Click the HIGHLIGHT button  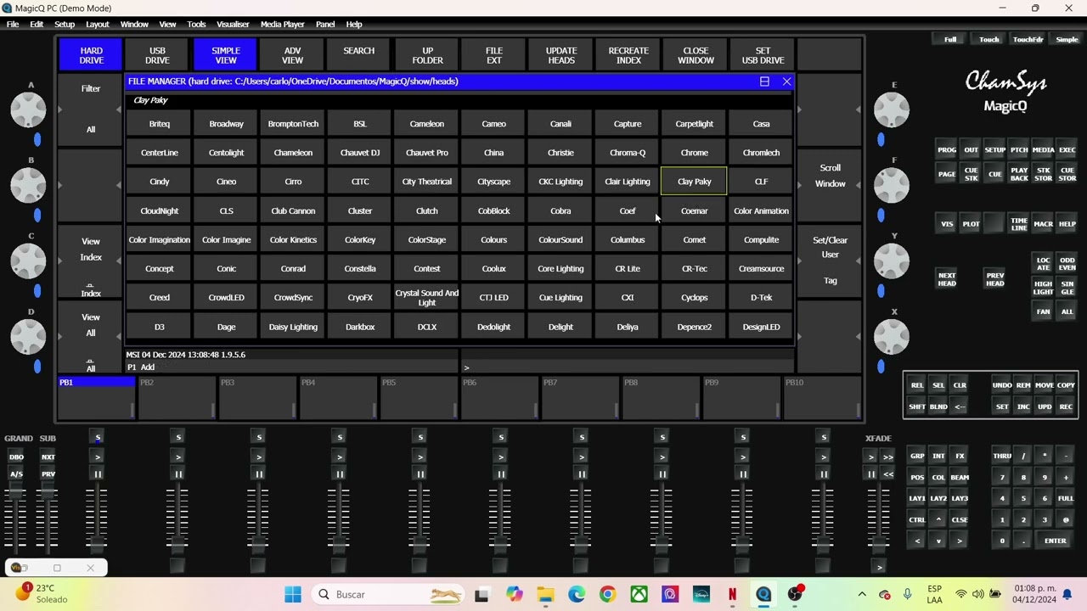click(x=1043, y=288)
